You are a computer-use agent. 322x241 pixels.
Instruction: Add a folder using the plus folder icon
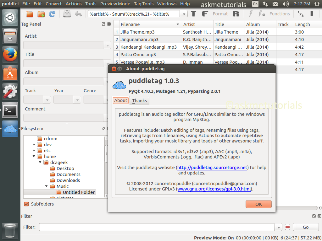tap(41, 14)
